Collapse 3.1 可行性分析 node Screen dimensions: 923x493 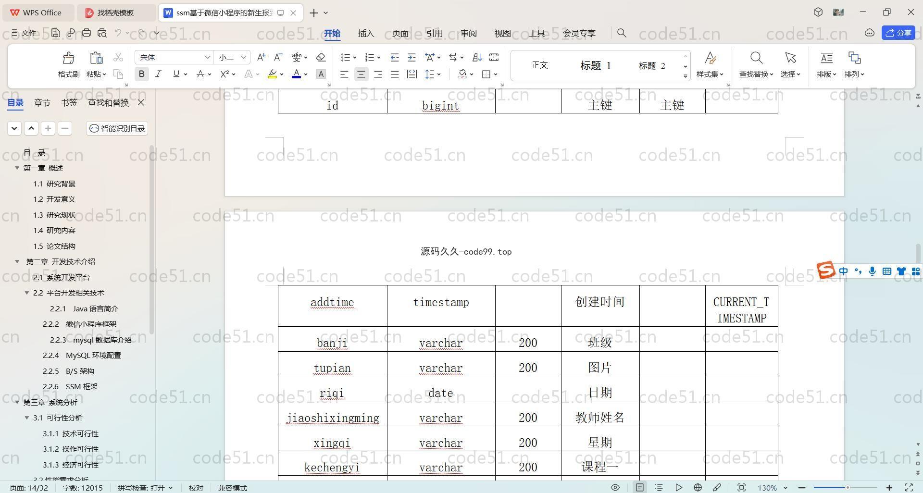tap(27, 418)
